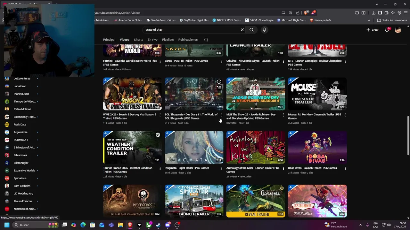
Task: Open options for Tour de France 2026 video
Action: pyautogui.click(x=160, y=168)
